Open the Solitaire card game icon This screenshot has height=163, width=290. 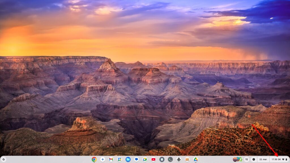179,159
